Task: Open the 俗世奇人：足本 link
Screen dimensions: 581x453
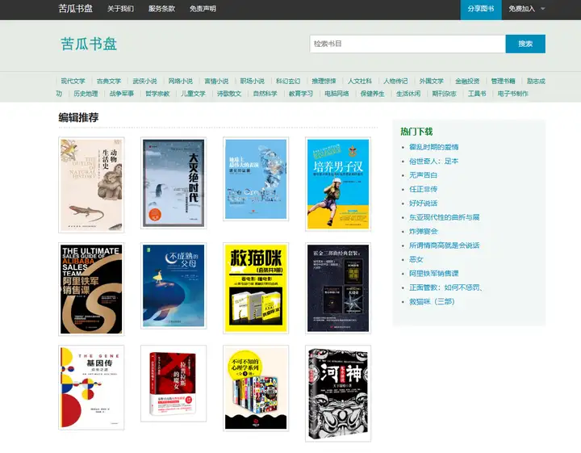Action: (434, 161)
